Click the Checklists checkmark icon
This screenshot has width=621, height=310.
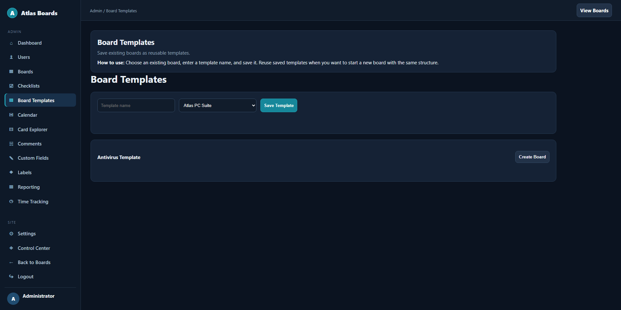tap(11, 86)
